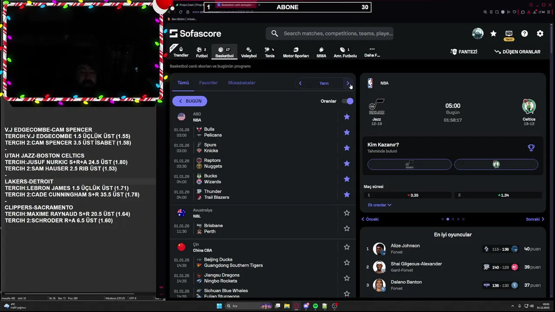Open the China flag icon for CBA
Viewport: 555px width, 312px height.
click(181, 247)
